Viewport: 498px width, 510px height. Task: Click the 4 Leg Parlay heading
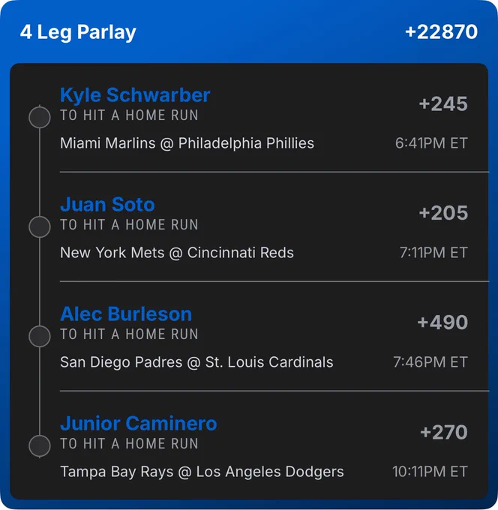click(78, 32)
